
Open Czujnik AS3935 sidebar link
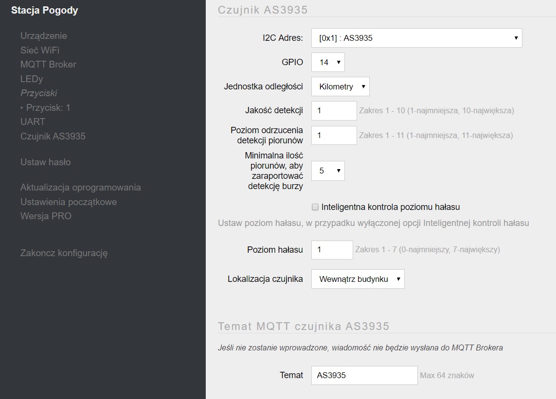point(53,137)
